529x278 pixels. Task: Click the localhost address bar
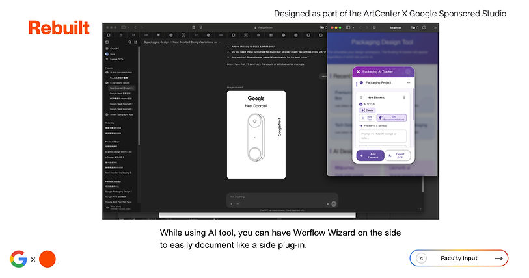pyautogui.click(x=396, y=28)
